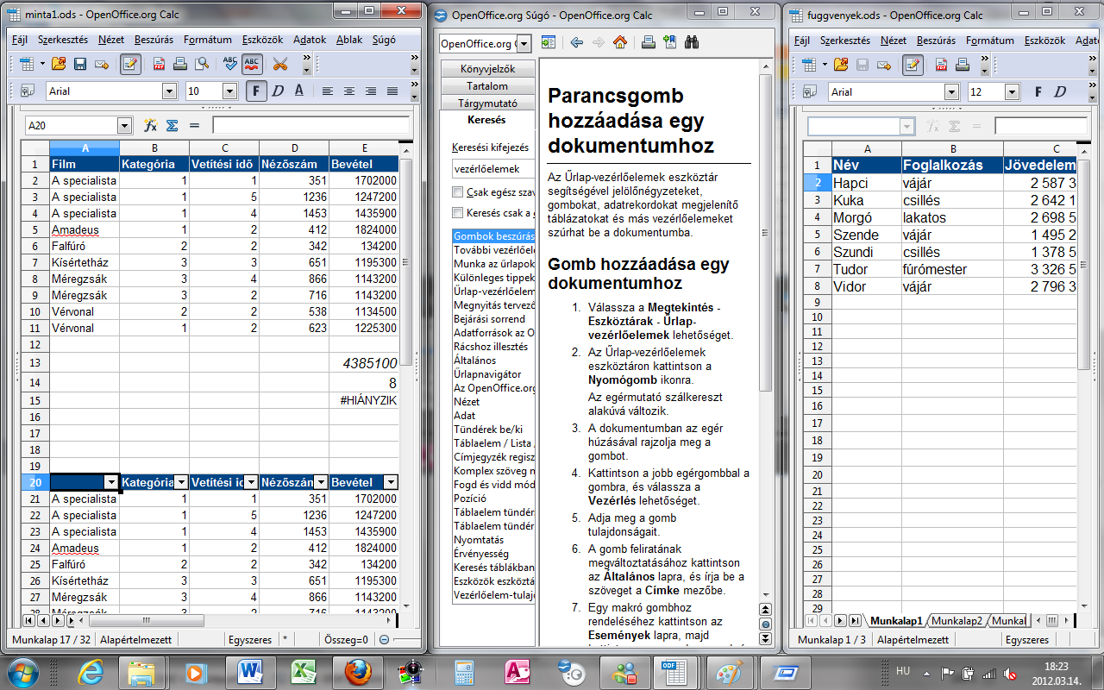
Task: Run spelling check in minta1.ods
Action: click(230, 64)
